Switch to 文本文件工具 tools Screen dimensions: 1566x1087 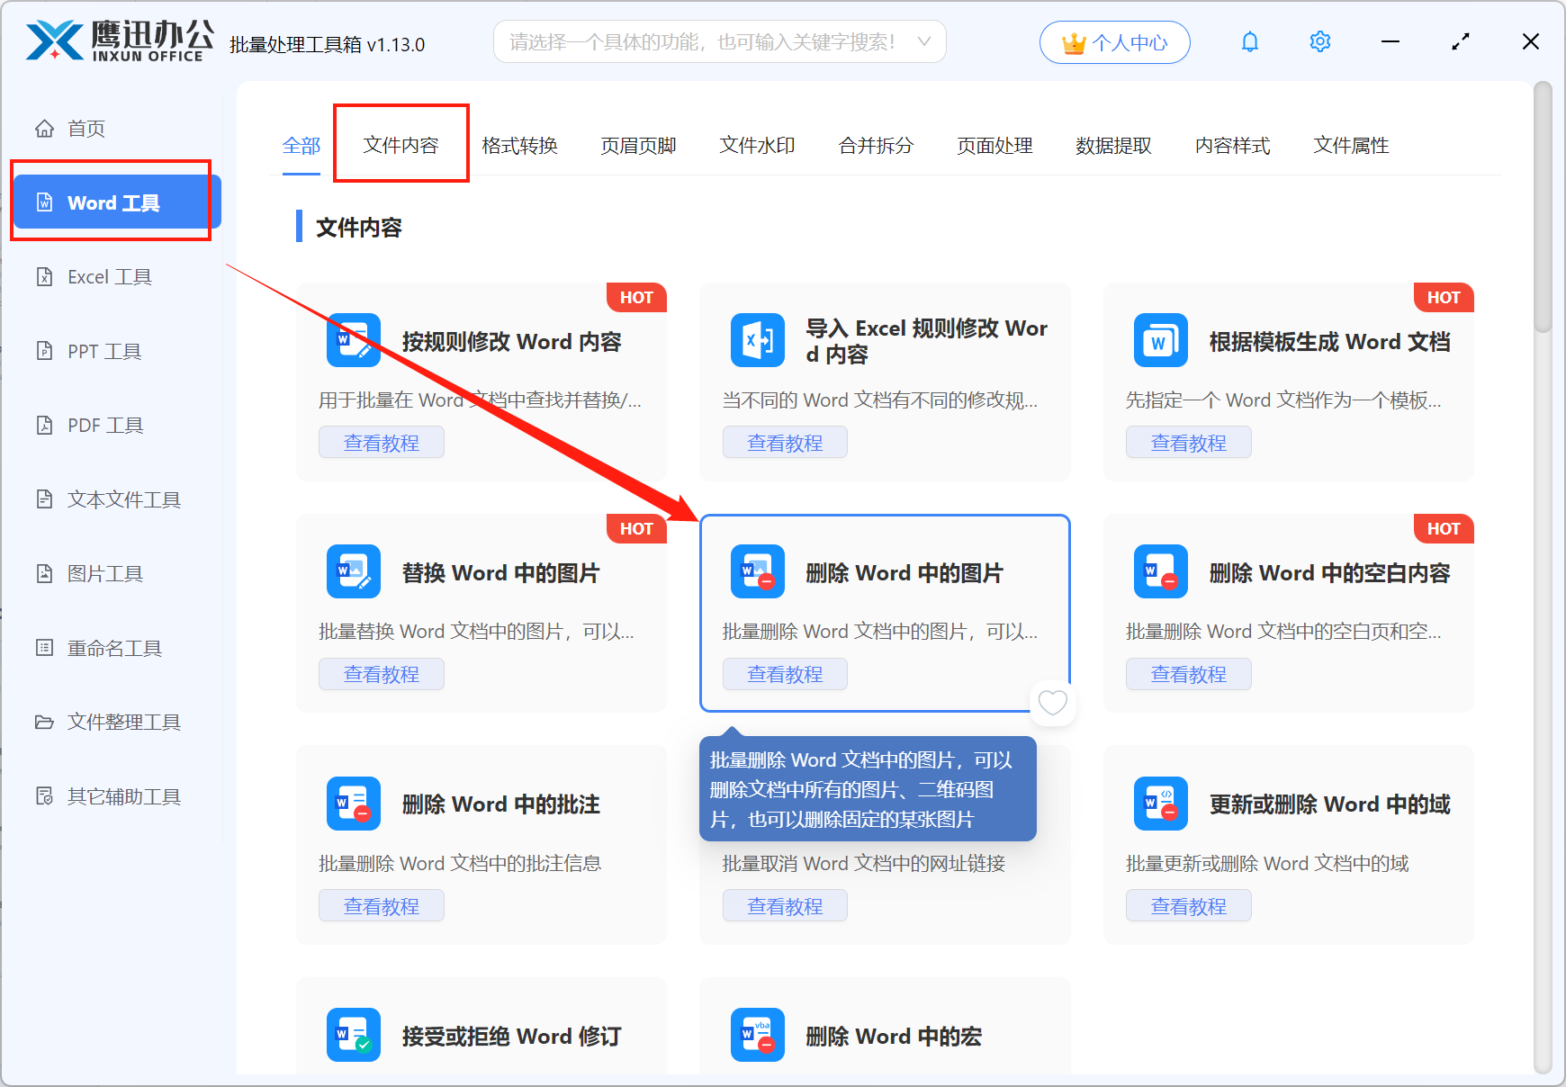[121, 499]
